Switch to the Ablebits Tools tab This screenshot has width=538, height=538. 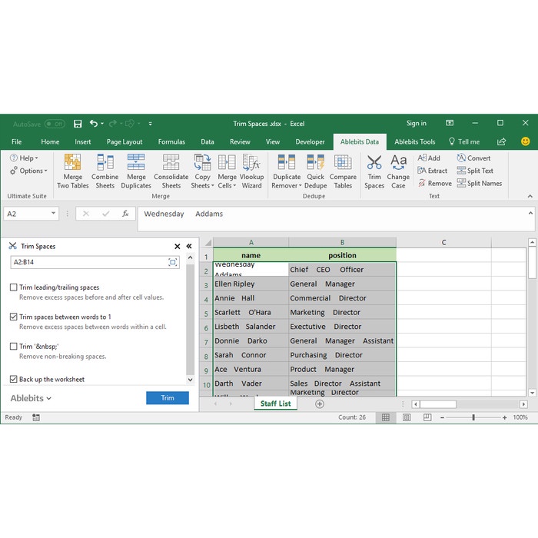click(x=414, y=141)
